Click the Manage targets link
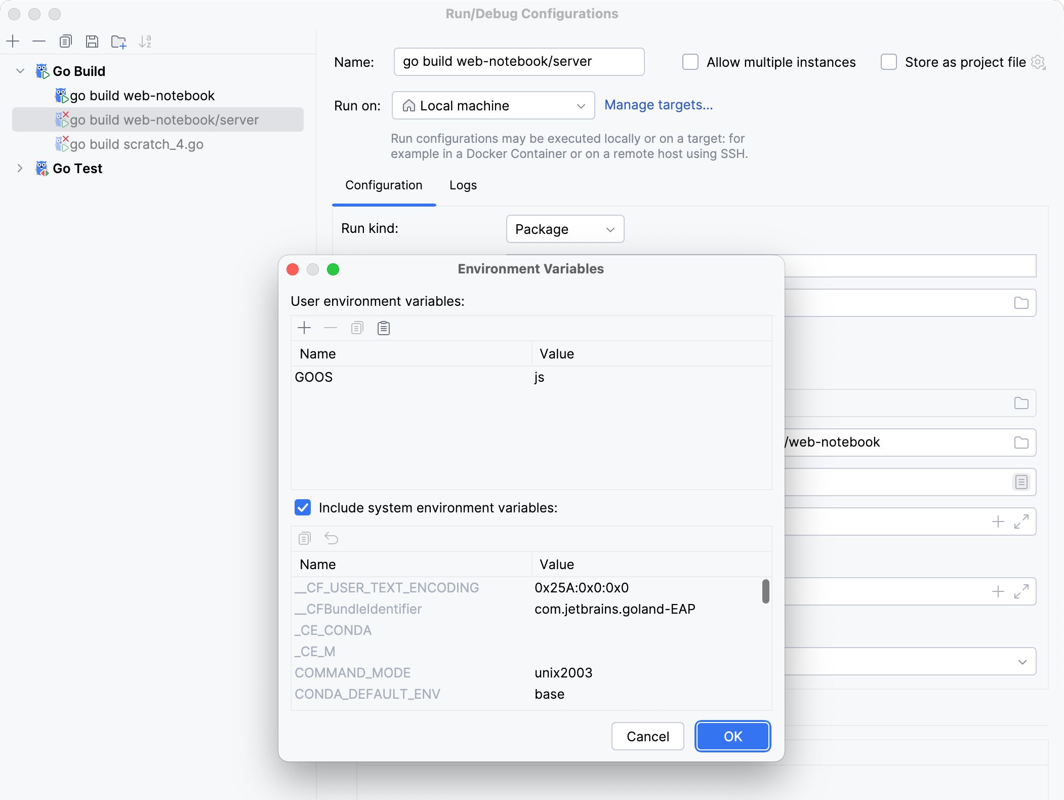Screen dimensions: 1064x800 (658, 105)
